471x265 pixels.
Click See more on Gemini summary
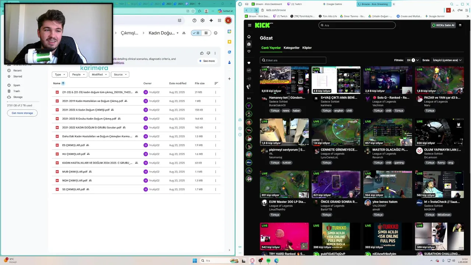[207, 61]
